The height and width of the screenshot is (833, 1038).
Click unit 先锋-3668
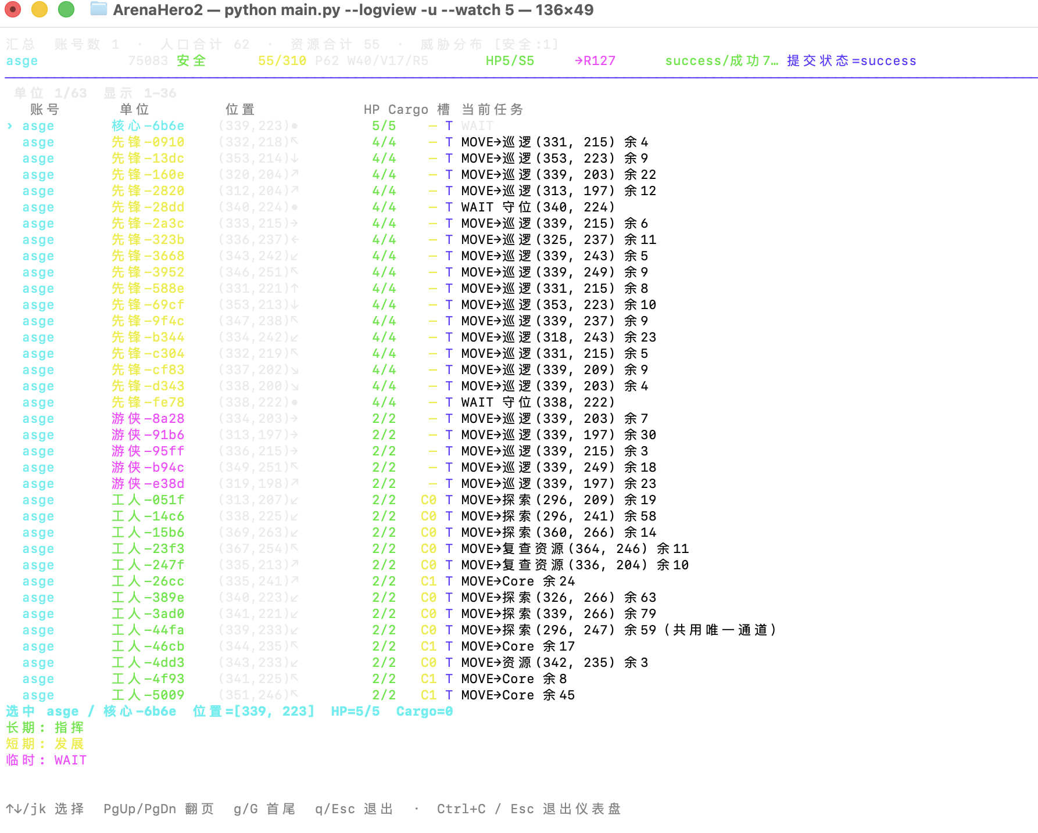pos(148,256)
